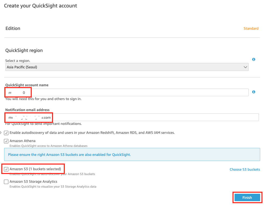The width and height of the screenshot is (264, 205).
Task: Click the info icon next to account name field
Action: (254, 92)
